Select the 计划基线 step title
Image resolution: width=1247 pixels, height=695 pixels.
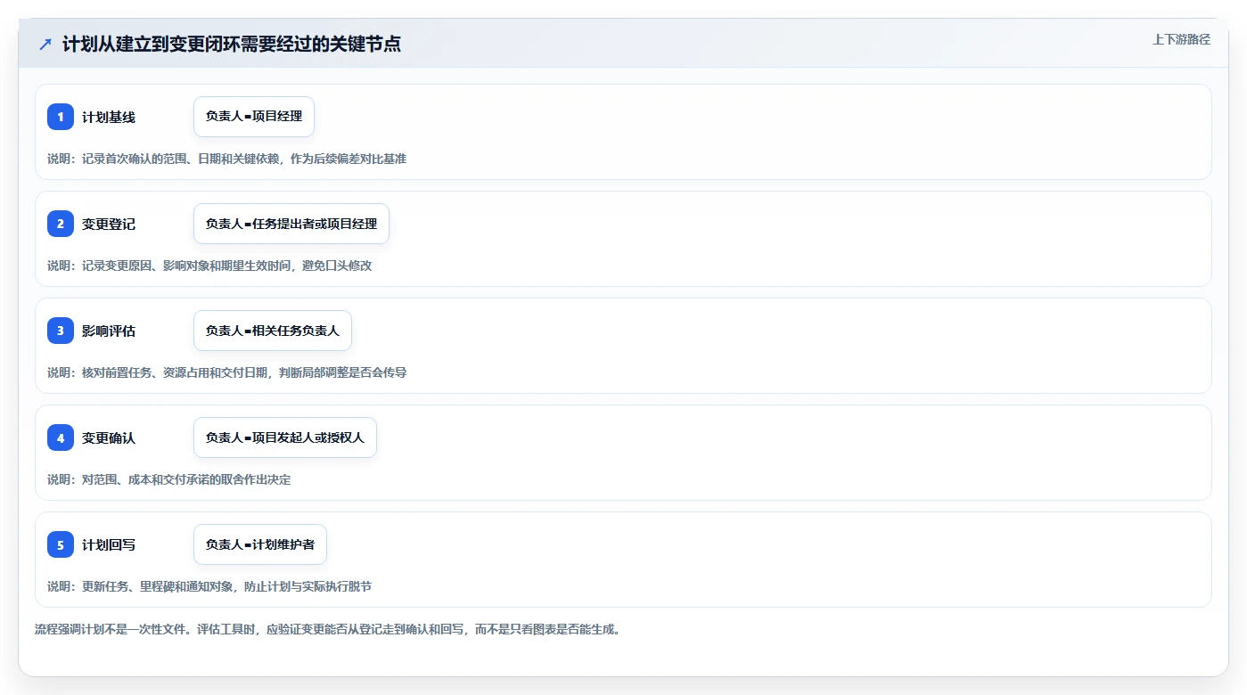[109, 117]
